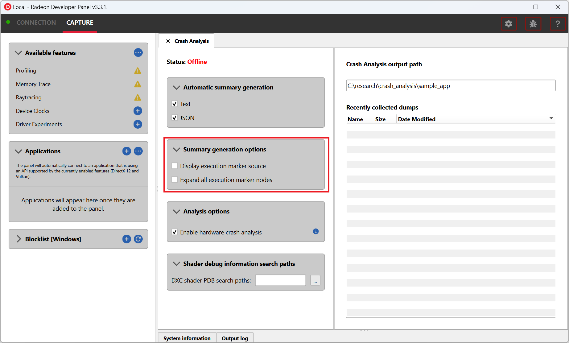The image size is (569, 343).
Task: Open help with the question mark icon
Action: coord(557,24)
